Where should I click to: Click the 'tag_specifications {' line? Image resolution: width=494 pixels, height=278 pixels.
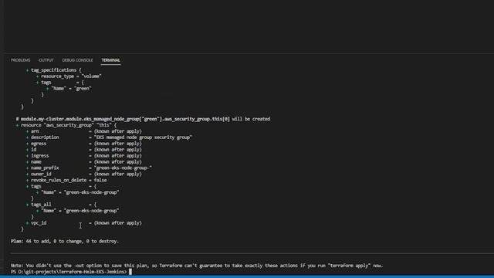[53, 70]
